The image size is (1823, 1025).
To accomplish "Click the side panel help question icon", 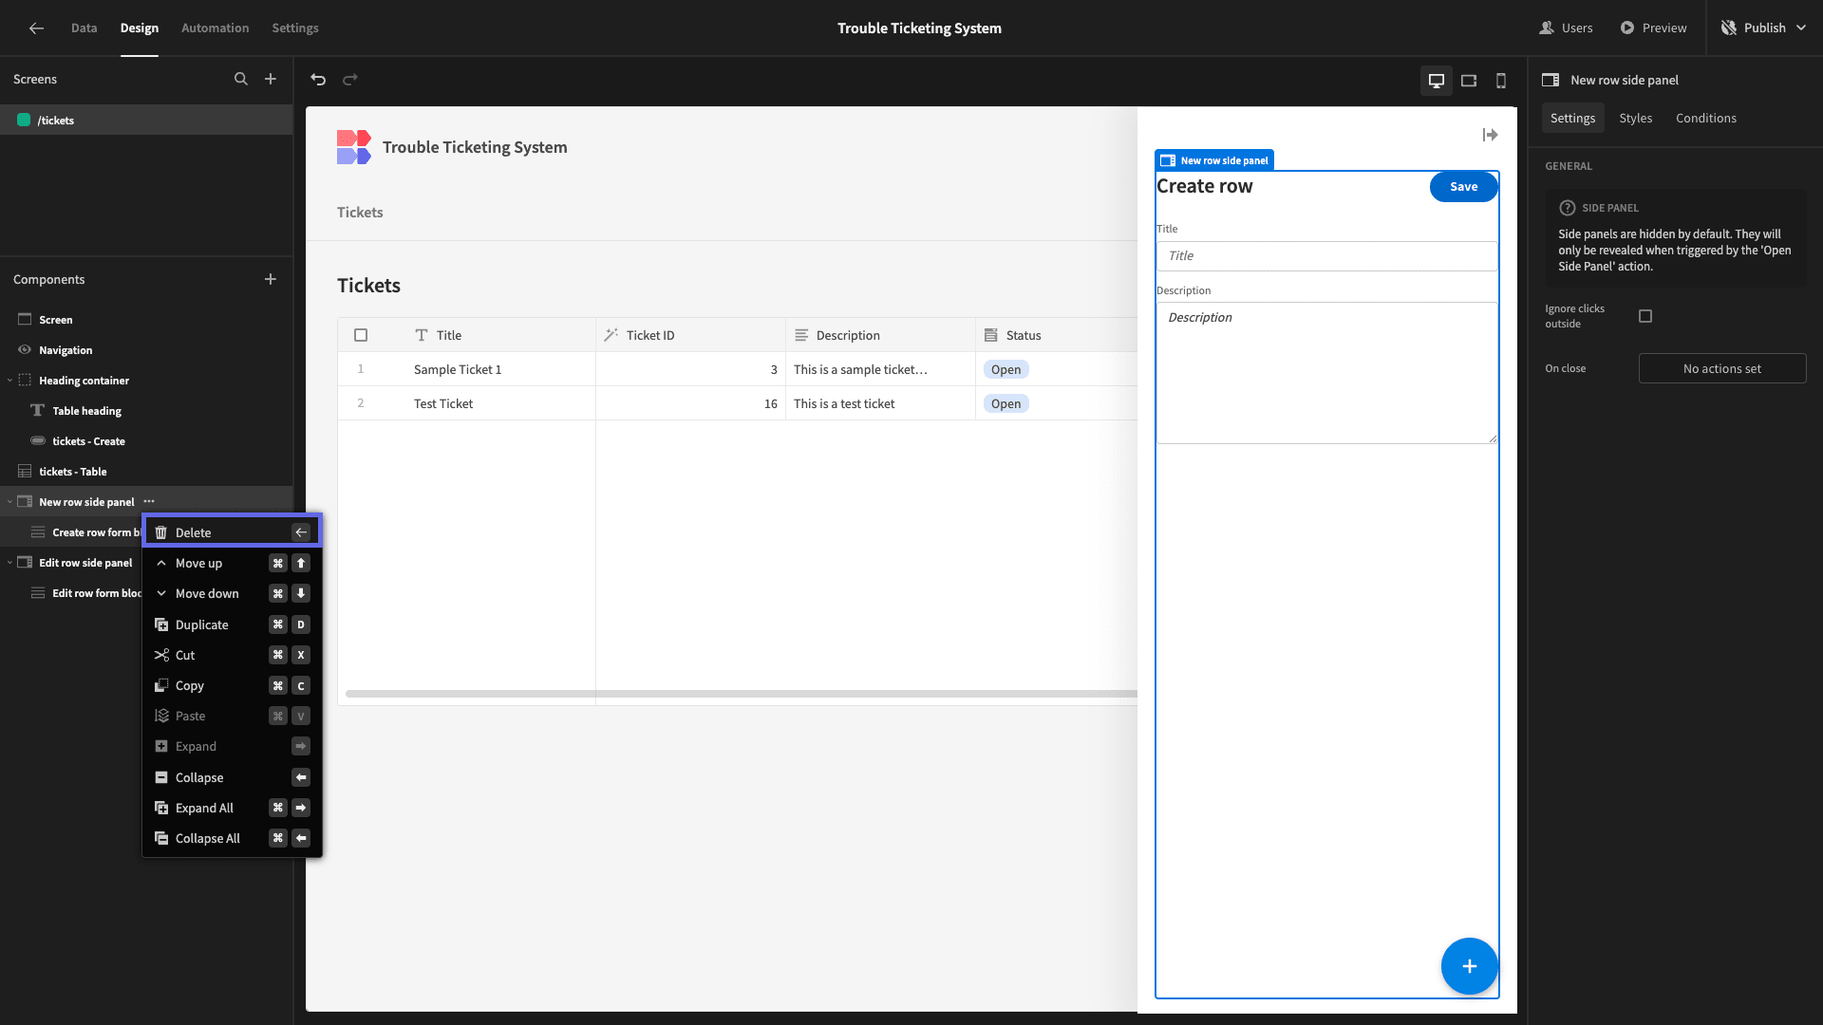I will point(1567,208).
